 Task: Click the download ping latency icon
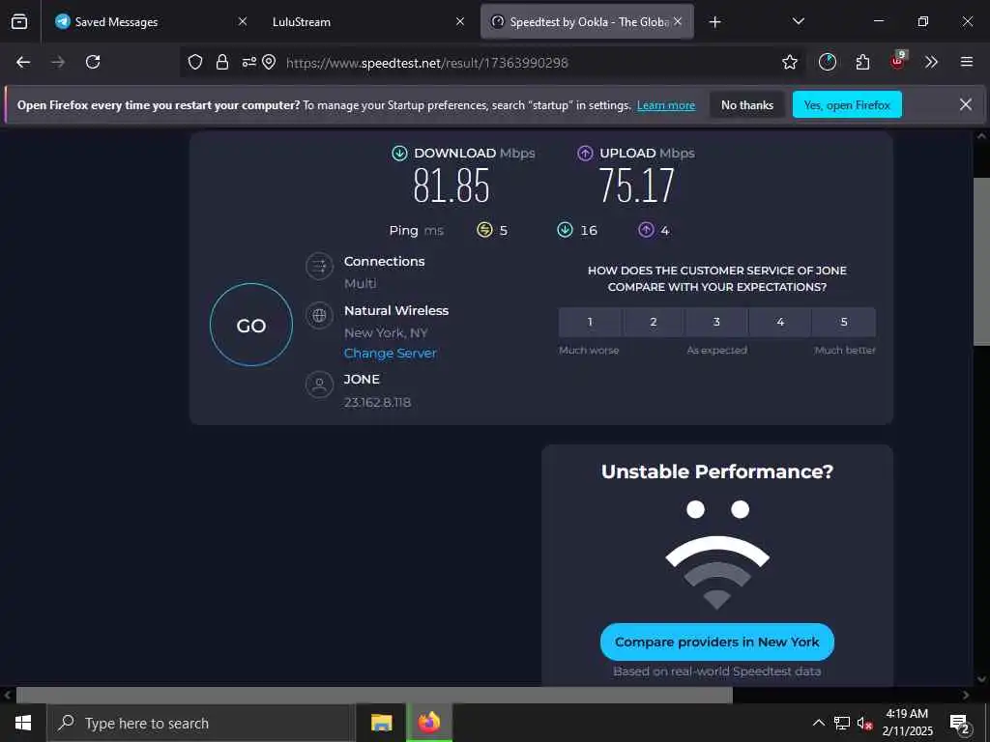(x=565, y=230)
